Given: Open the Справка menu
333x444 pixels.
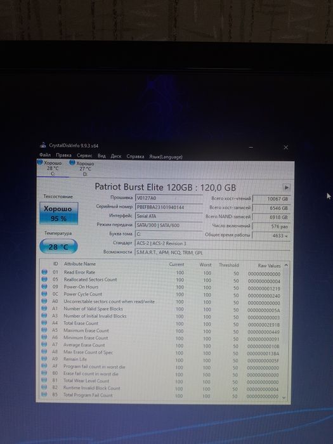Looking at the screenshot, I should (135, 156).
